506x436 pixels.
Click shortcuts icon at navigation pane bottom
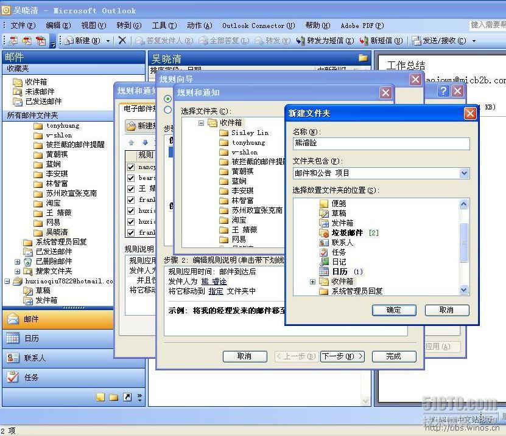click(127, 397)
